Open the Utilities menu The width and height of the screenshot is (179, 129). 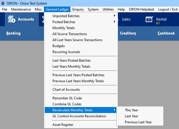coord(108,9)
